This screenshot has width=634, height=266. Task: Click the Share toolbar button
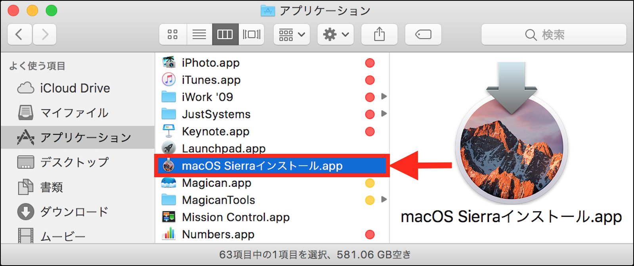point(379,34)
